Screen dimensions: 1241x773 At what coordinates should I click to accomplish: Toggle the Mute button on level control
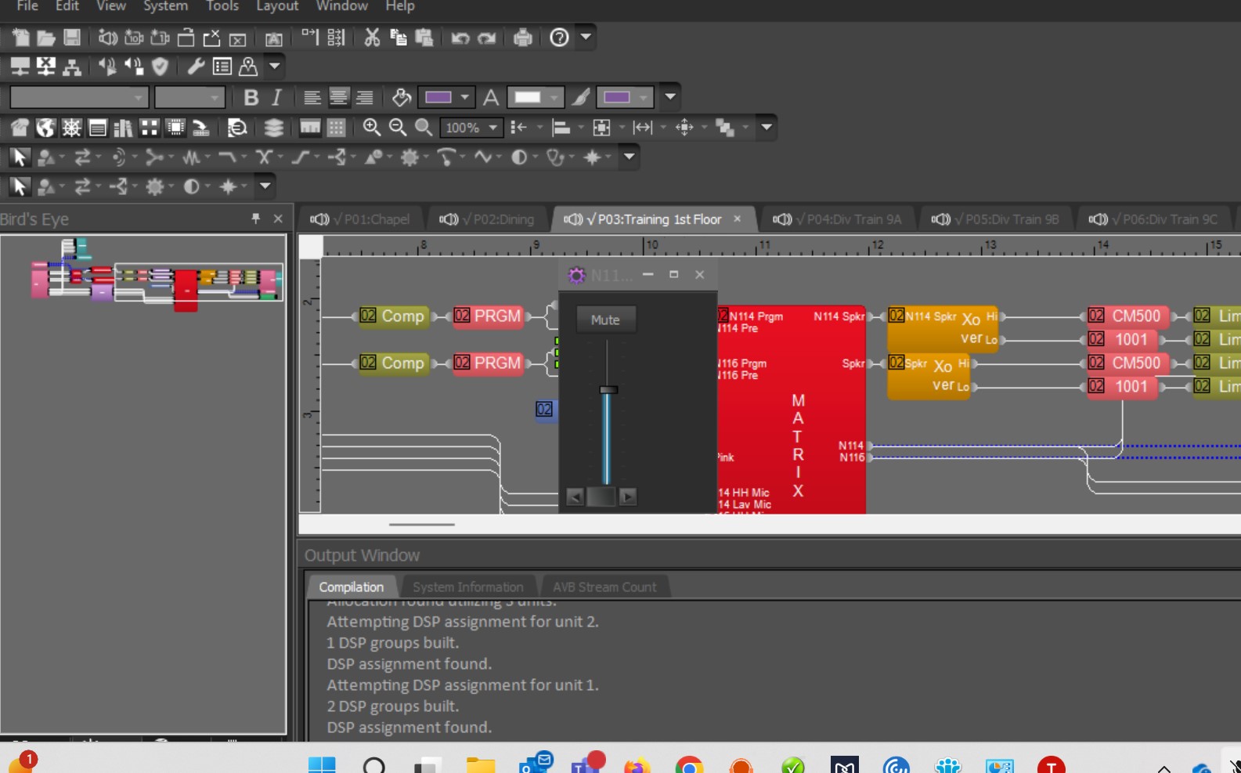(605, 320)
